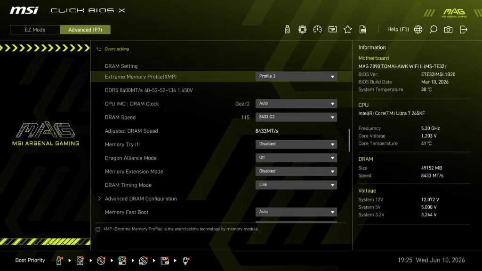The width and height of the screenshot is (482, 271).
Task: Open the search magnifier icon
Action: point(433,30)
